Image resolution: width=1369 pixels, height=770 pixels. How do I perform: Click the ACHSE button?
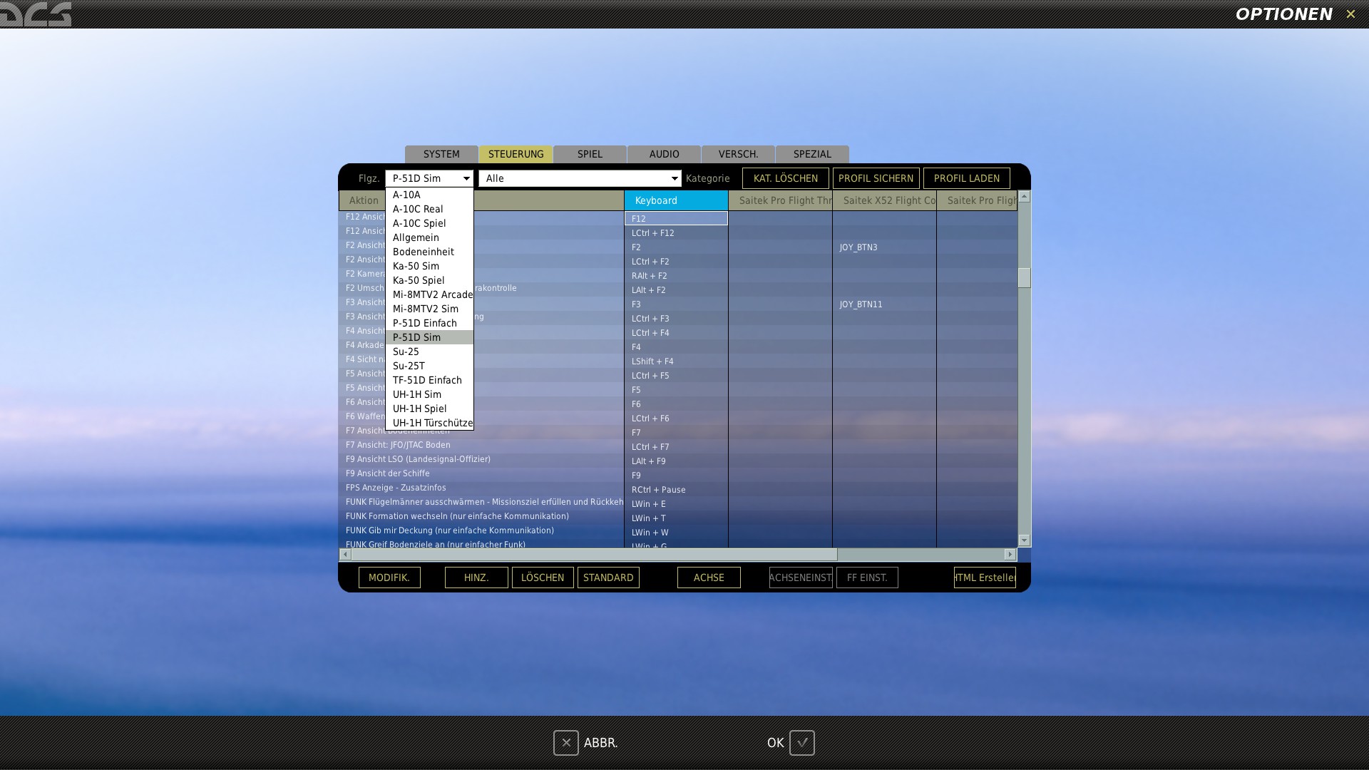click(709, 577)
